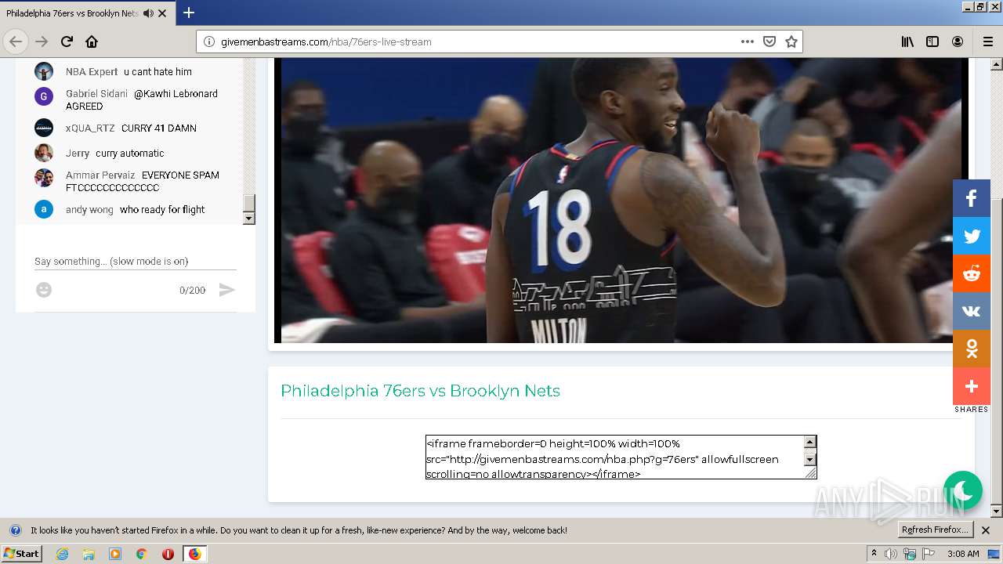Click the Say something chat input
This screenshot has height=564, width=1003.
(136, 261)
